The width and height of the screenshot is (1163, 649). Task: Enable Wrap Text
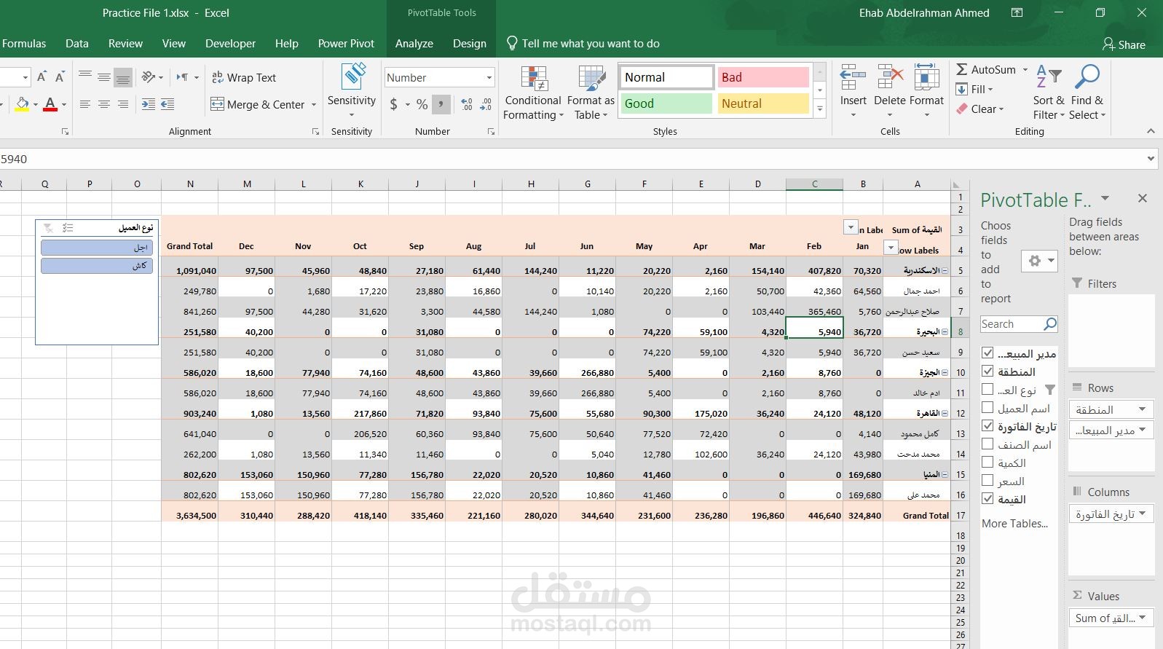click(x=243, y=77)
